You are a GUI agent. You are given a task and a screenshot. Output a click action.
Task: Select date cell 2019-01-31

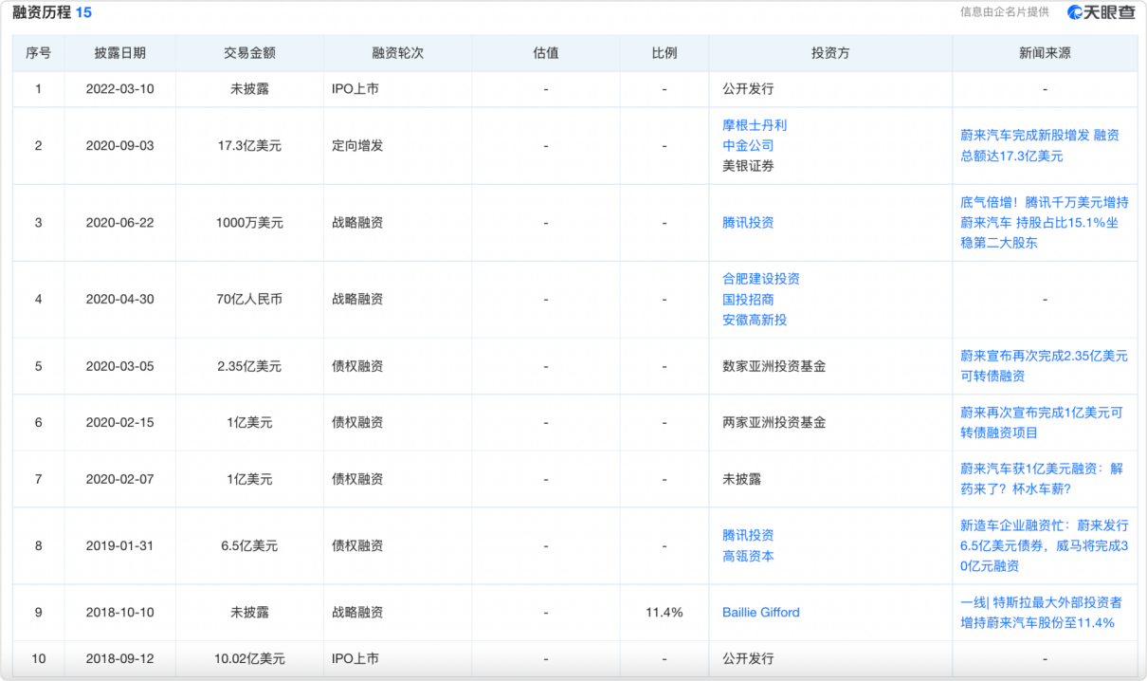[119, 546]
